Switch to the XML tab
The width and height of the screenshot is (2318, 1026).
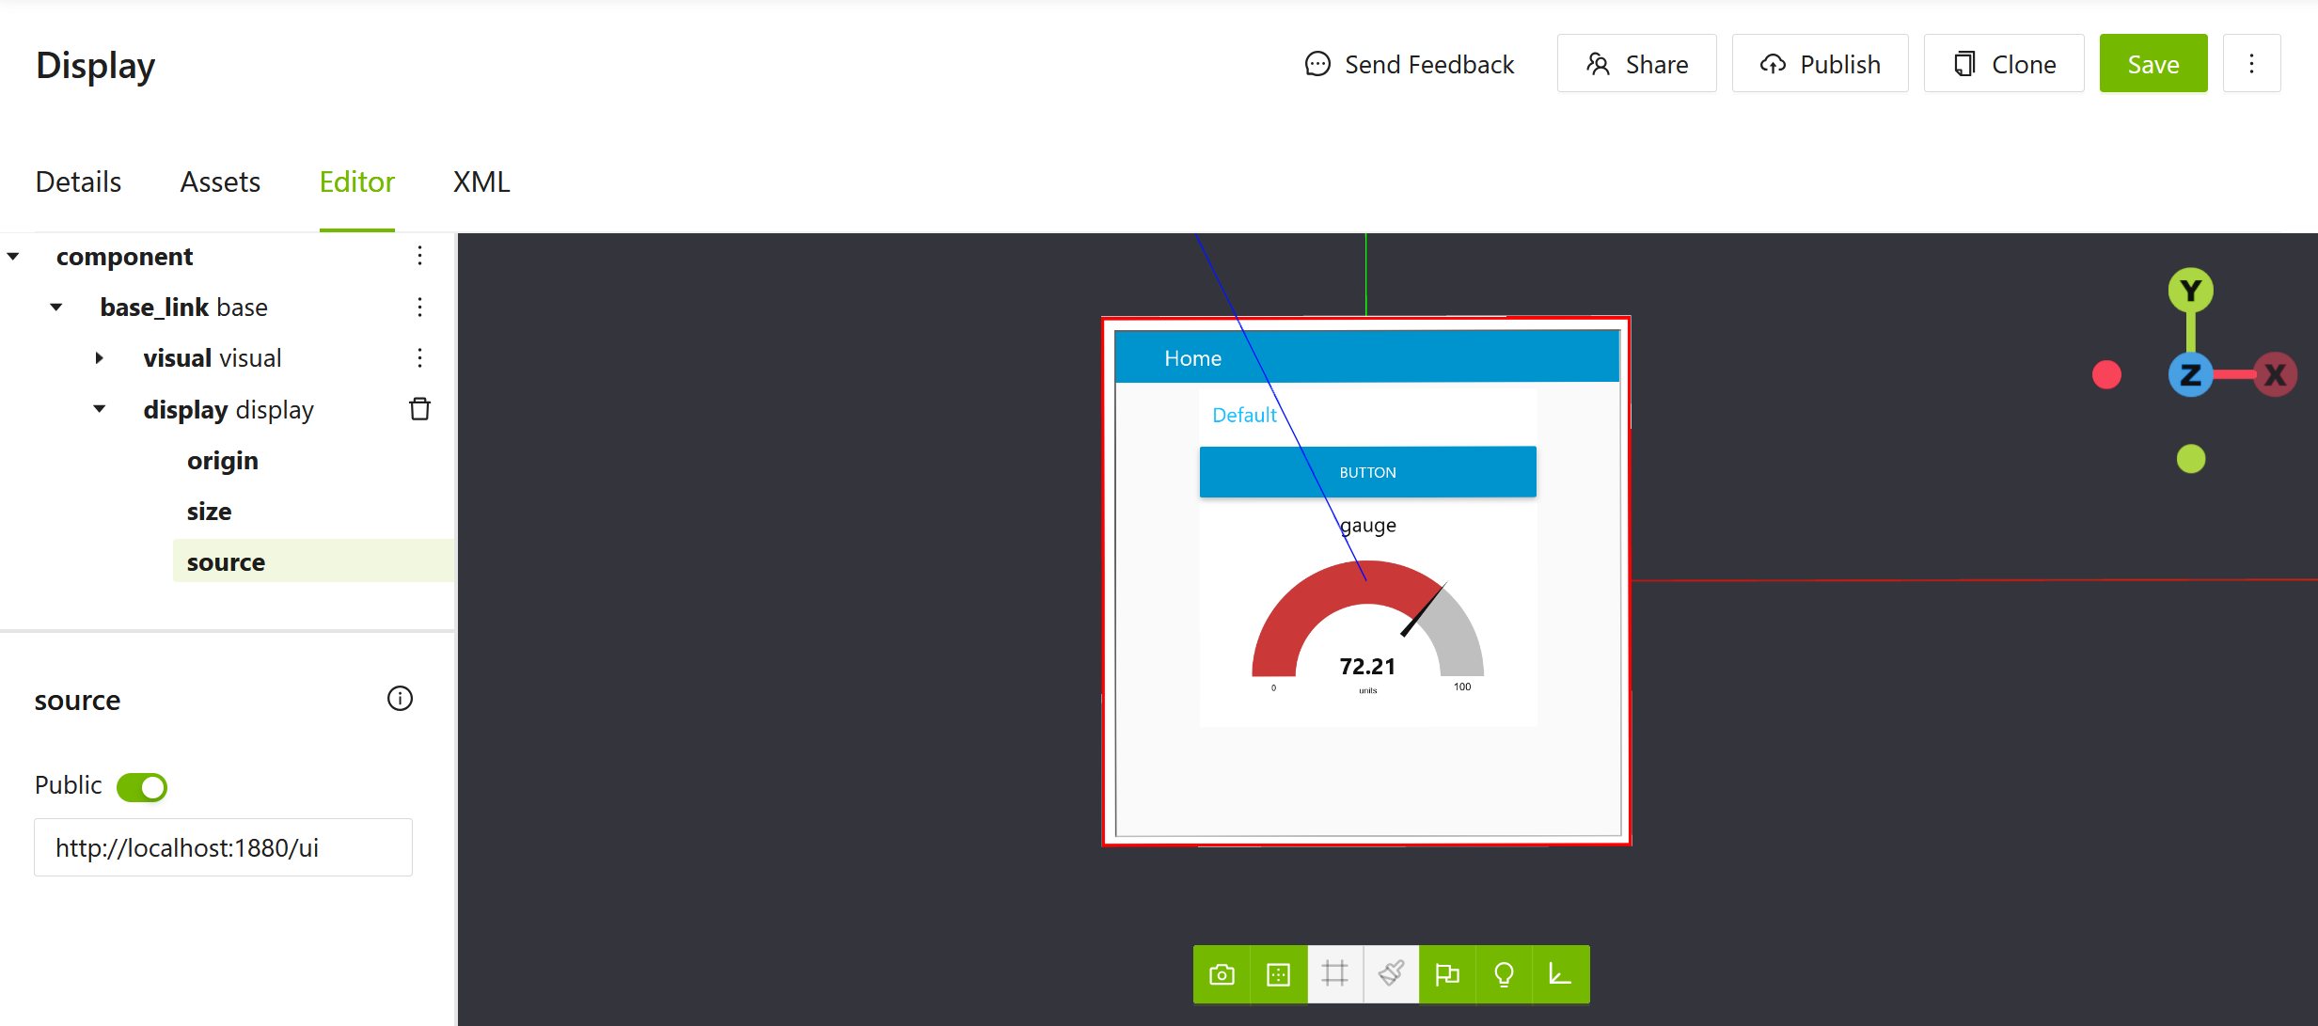pos(481,182)
